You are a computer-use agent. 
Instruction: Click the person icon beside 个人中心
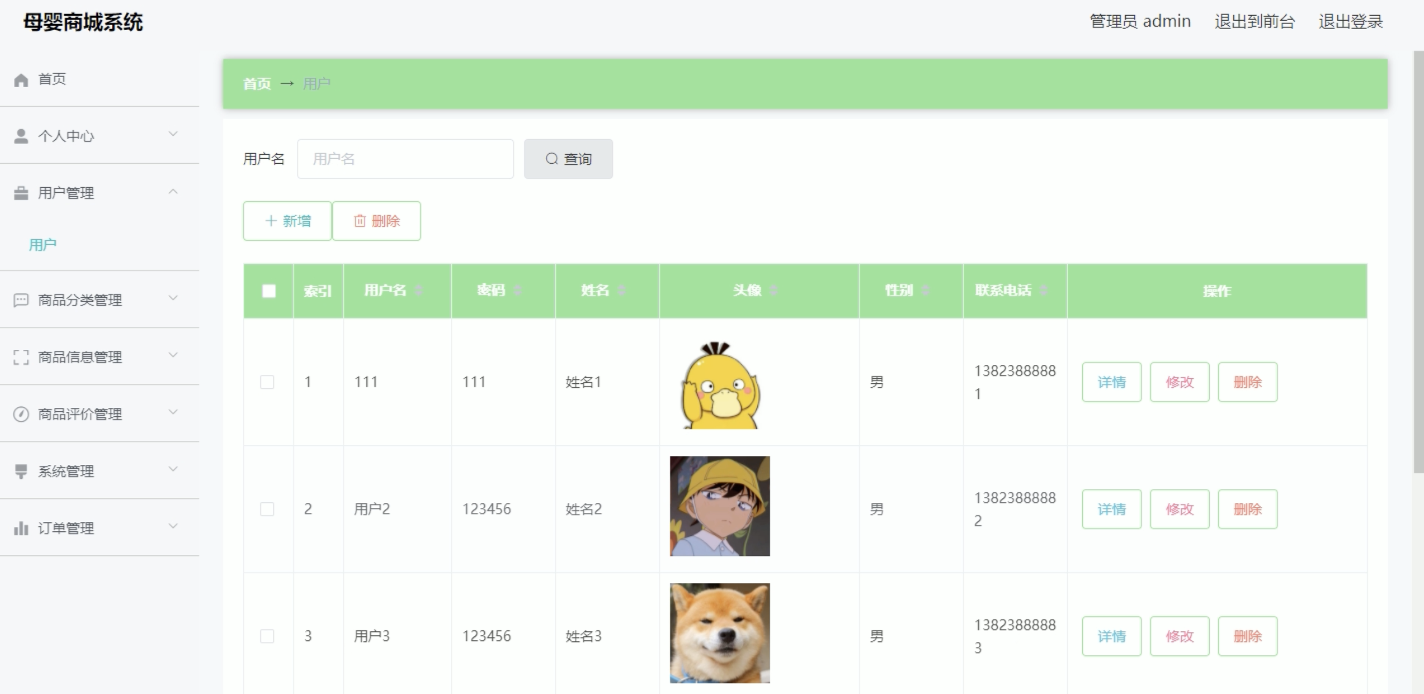(x=21, y=136)
